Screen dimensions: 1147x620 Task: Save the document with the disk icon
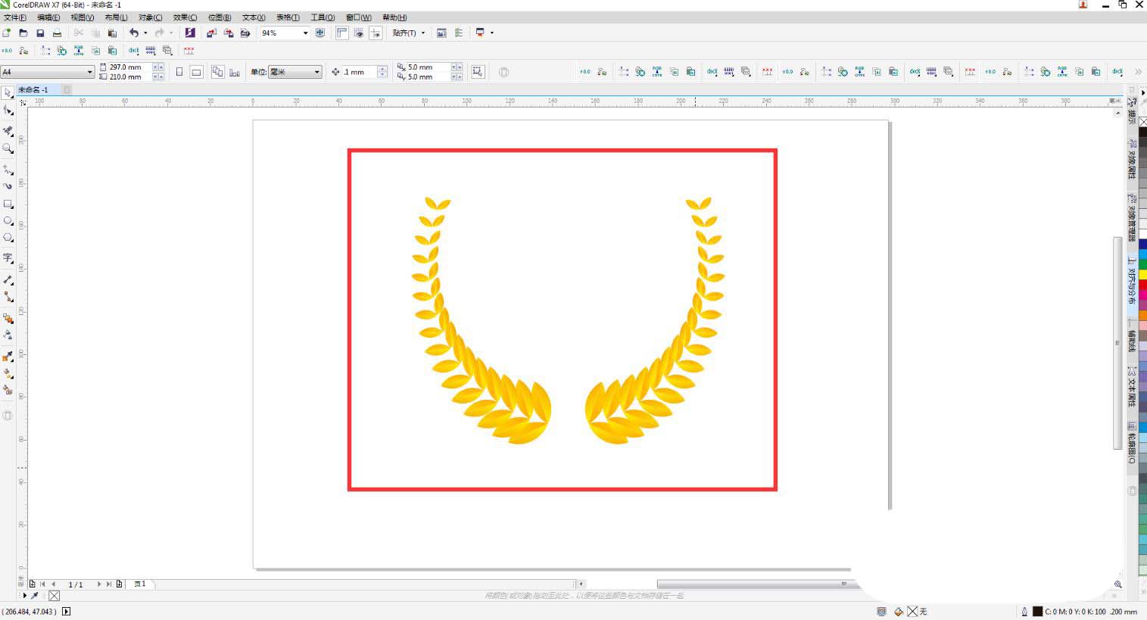[40, 33]
